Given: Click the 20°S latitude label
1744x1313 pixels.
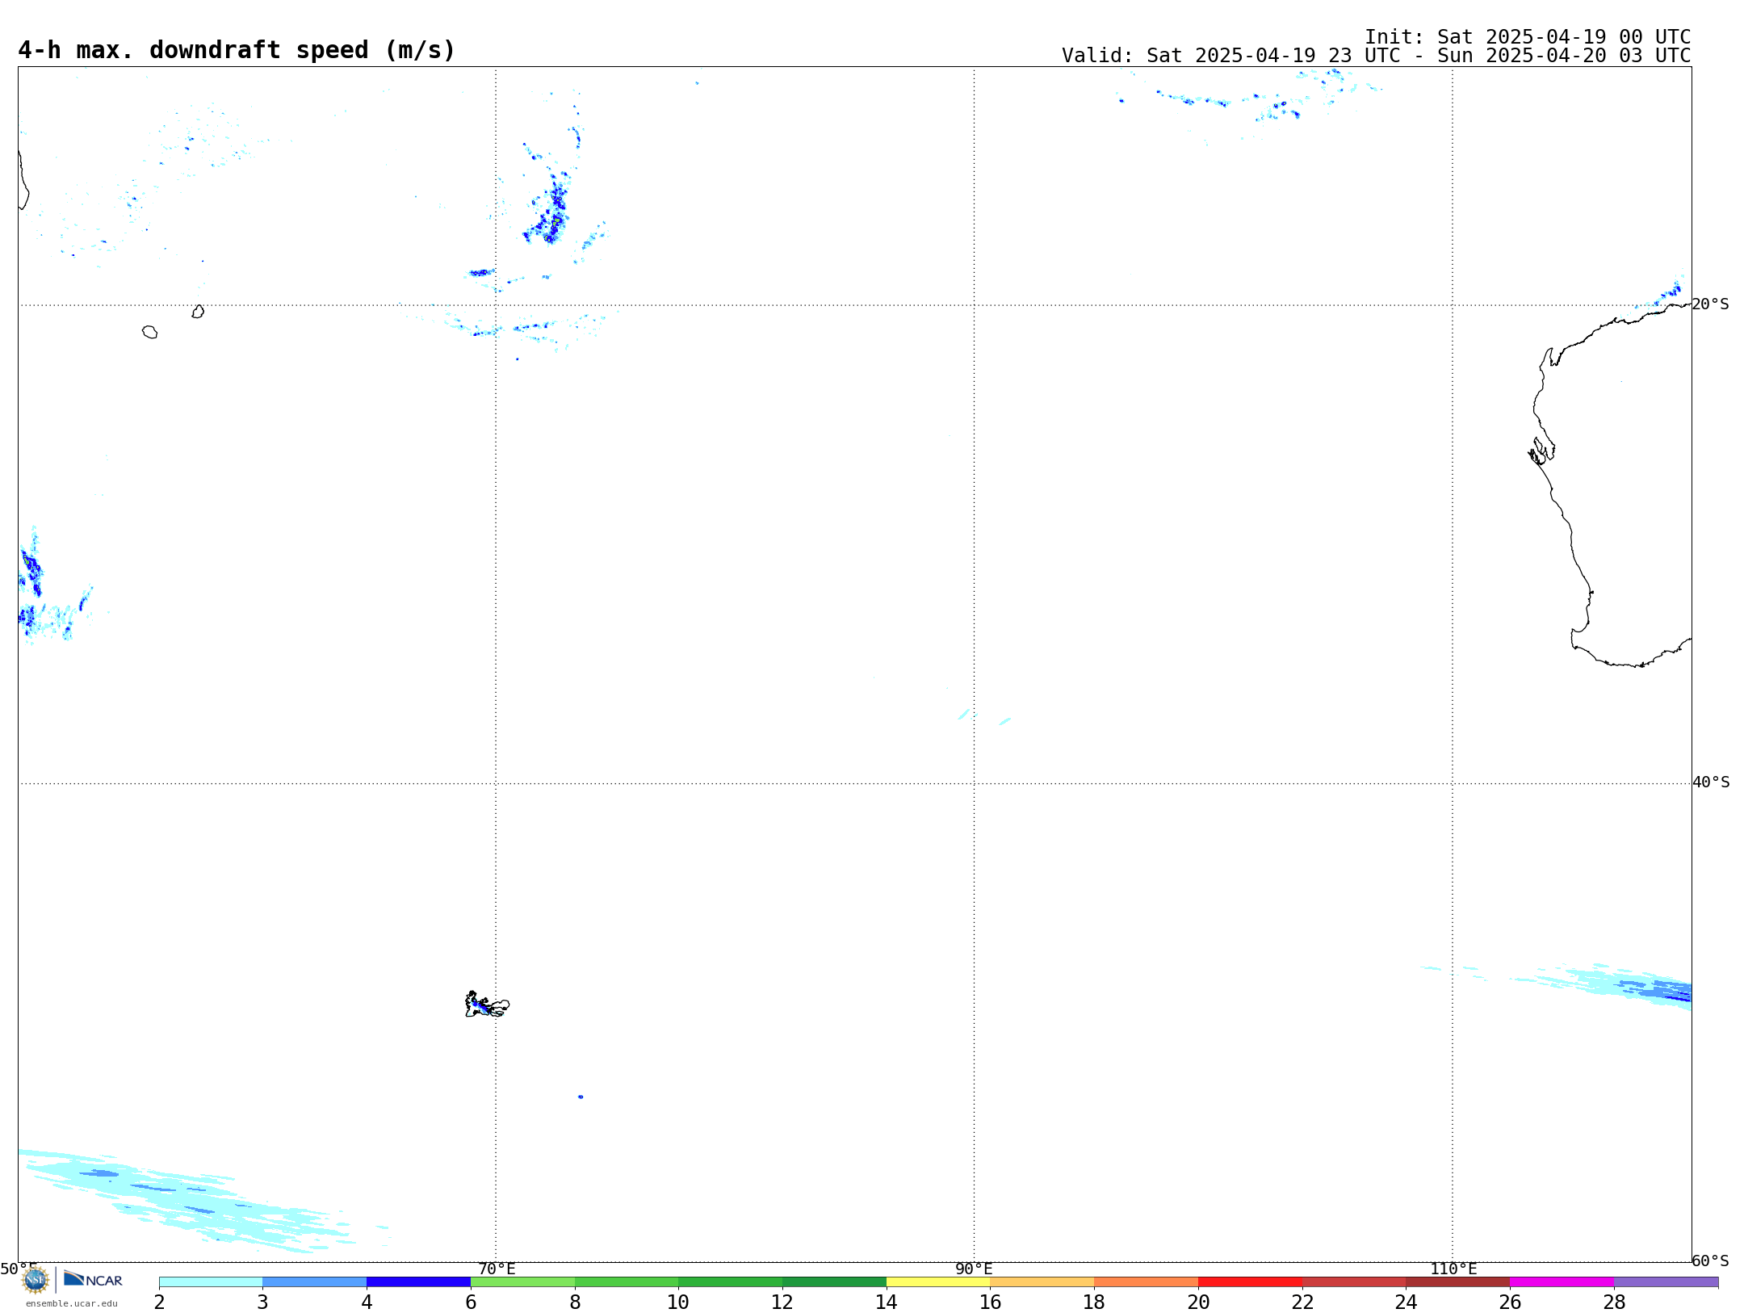Looking at the screenshot, I should (1710, 304).
